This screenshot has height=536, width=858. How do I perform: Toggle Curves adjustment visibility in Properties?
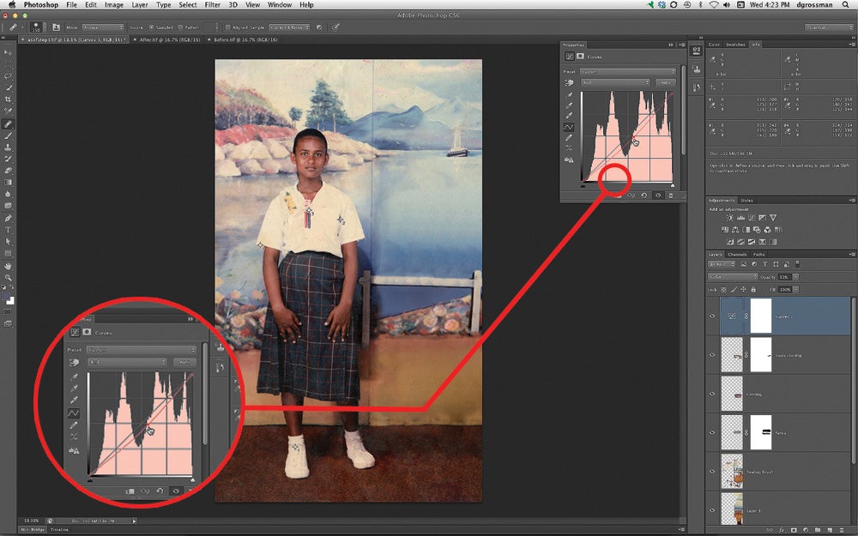click(x=658, y=196)
